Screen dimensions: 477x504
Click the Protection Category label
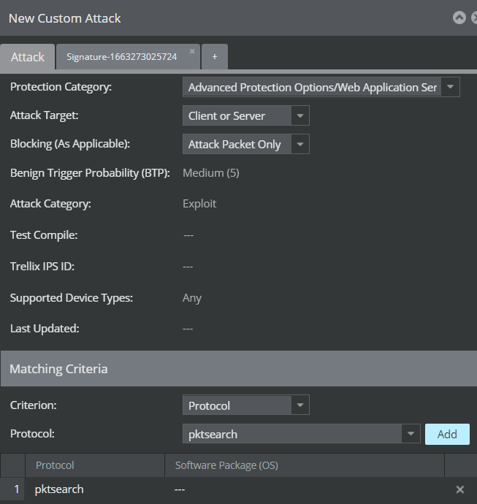pos(61,87)
